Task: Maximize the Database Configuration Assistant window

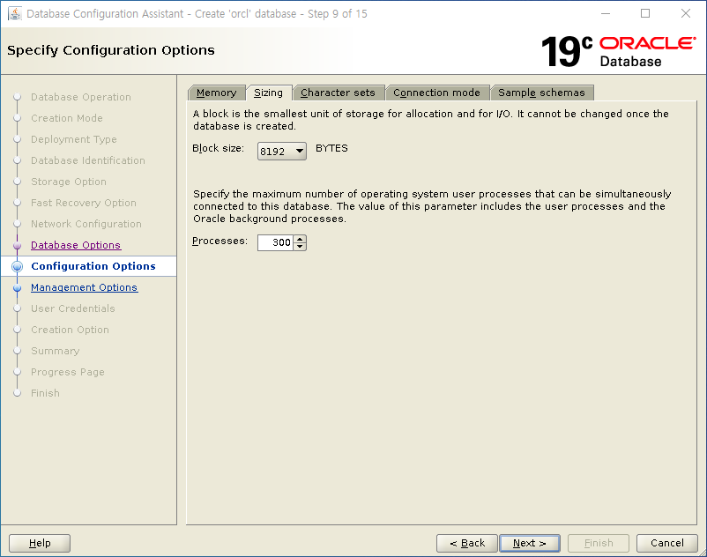Action: (645, 13)
